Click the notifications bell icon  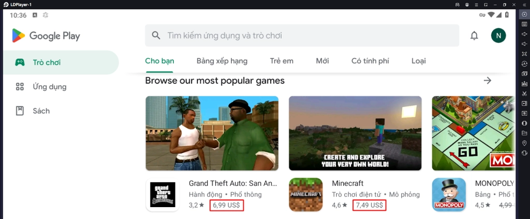coord(474,36)
